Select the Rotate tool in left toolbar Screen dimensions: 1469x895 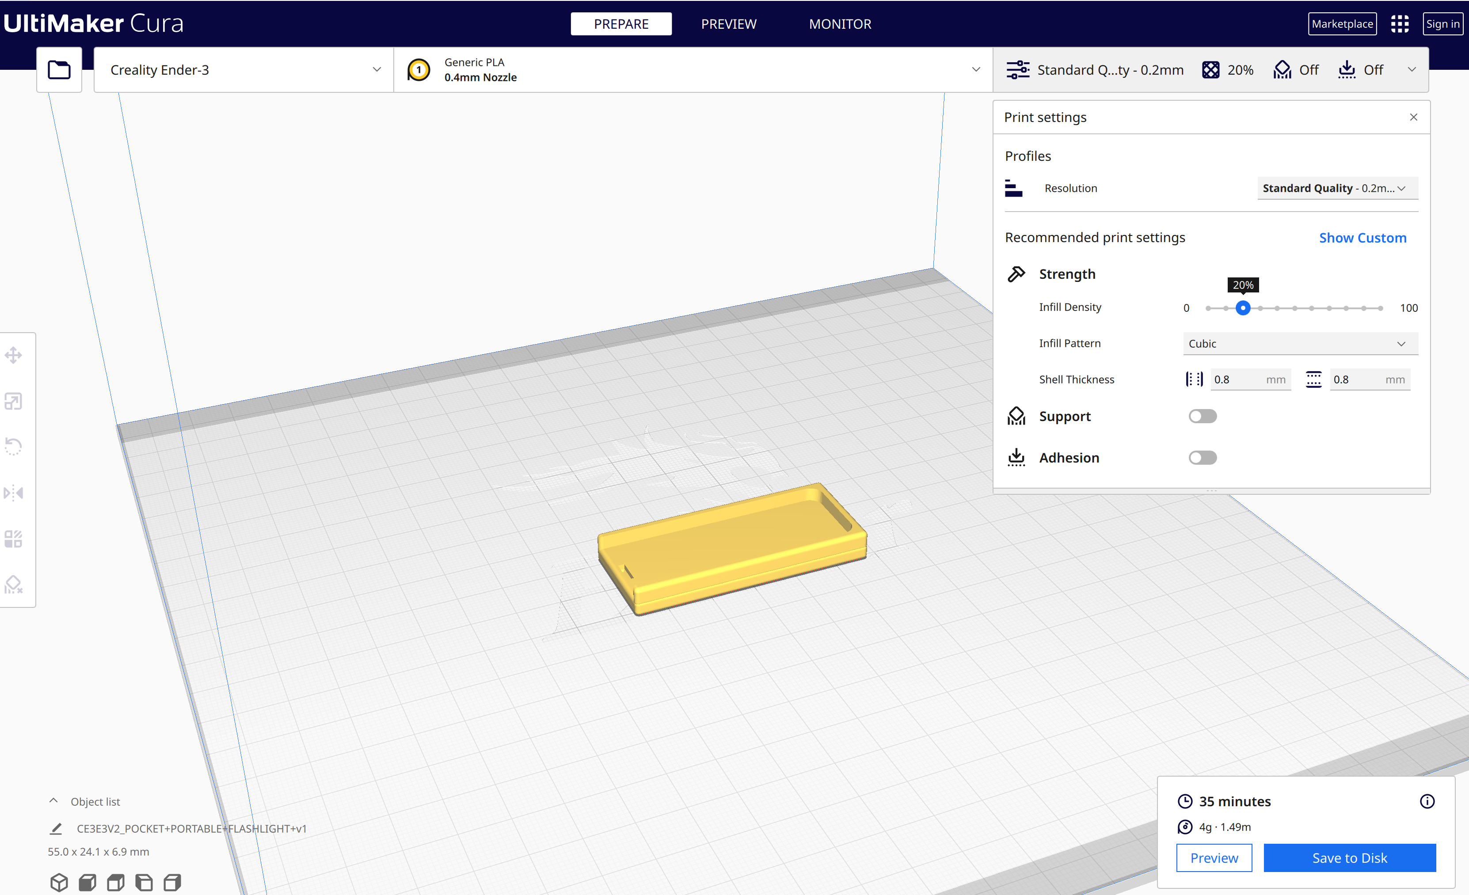[14, 446]
